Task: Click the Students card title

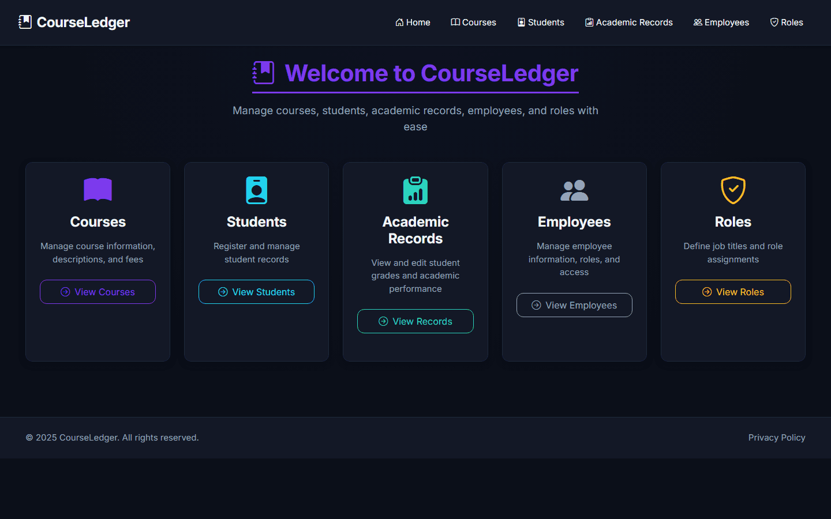Action: pyautogui.click(x=257, y=222)
